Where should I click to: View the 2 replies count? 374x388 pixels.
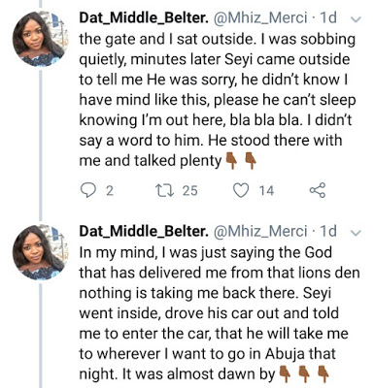(110, 191)
